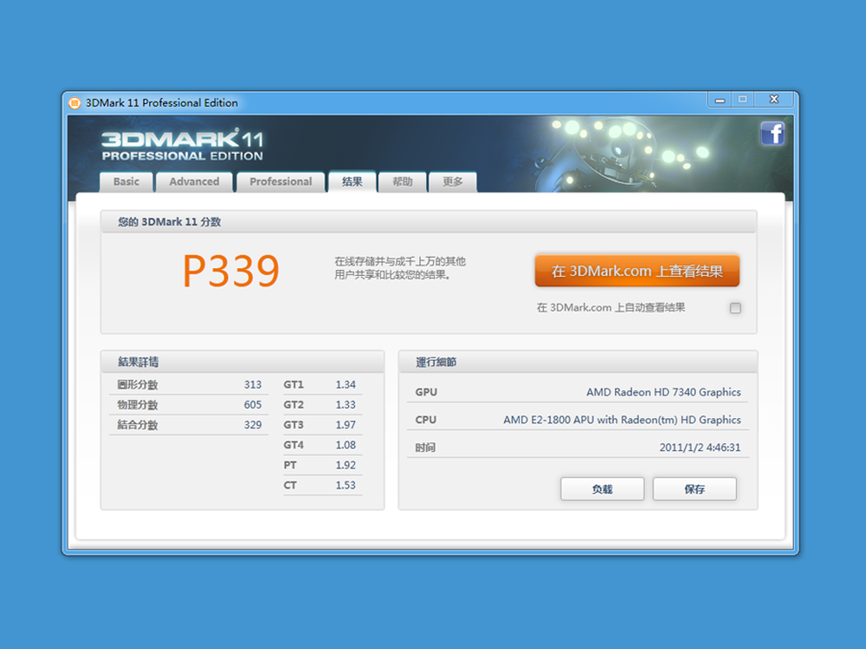The width and height of the screenshot is (866, 649).
Task: Click the GT2 value 1.33
Action: click(x=346, y=404)
